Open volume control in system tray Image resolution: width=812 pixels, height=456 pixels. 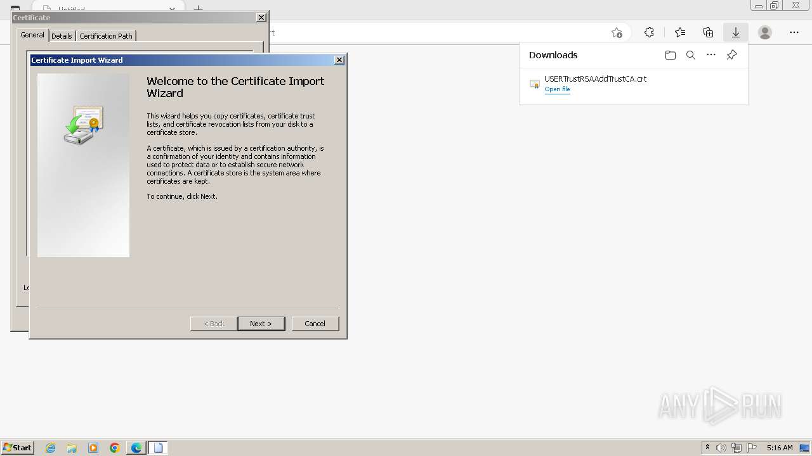(x=721, y=448)
